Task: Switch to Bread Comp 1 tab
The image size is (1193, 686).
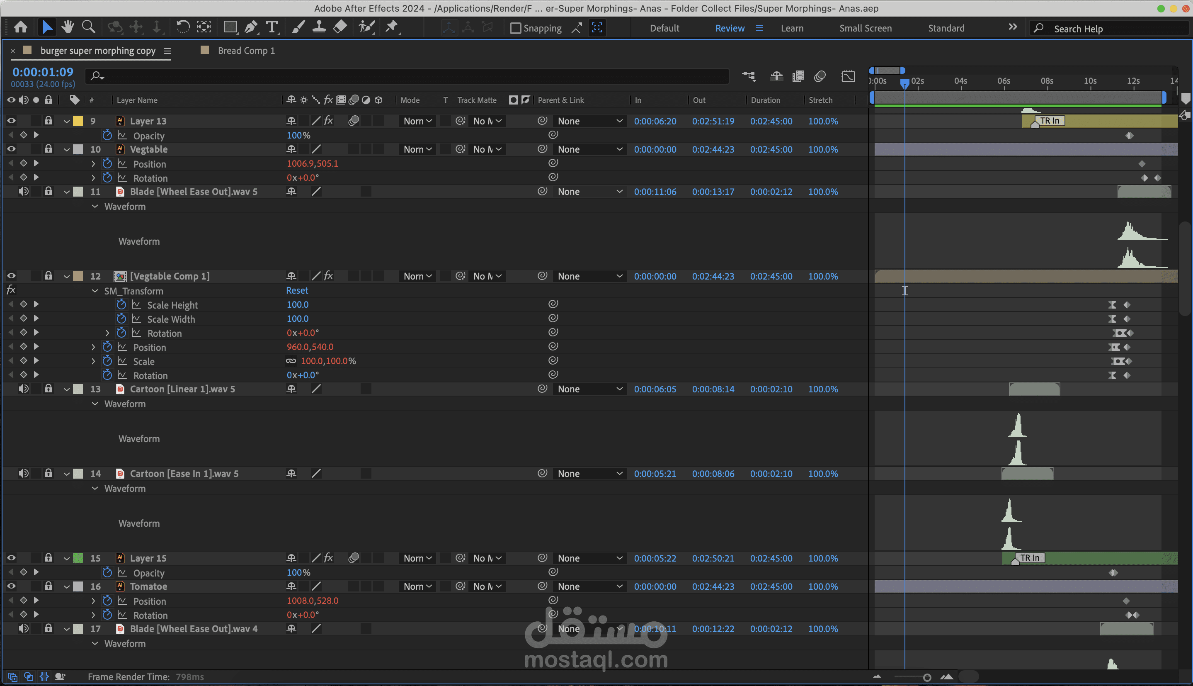Action: tap(246, 51)
